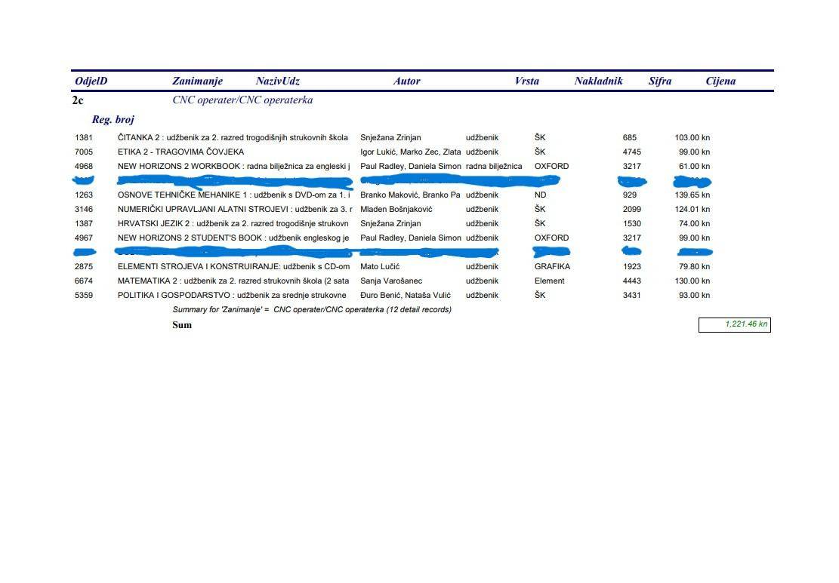Click price 61.00 kn
The width and height of the screenshot is (839, 583).
click(x=695, y=167)
